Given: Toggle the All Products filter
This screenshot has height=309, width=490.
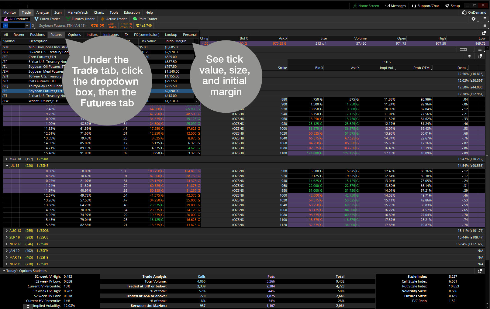Looking at the screenshot, I should tap(16, 19).
